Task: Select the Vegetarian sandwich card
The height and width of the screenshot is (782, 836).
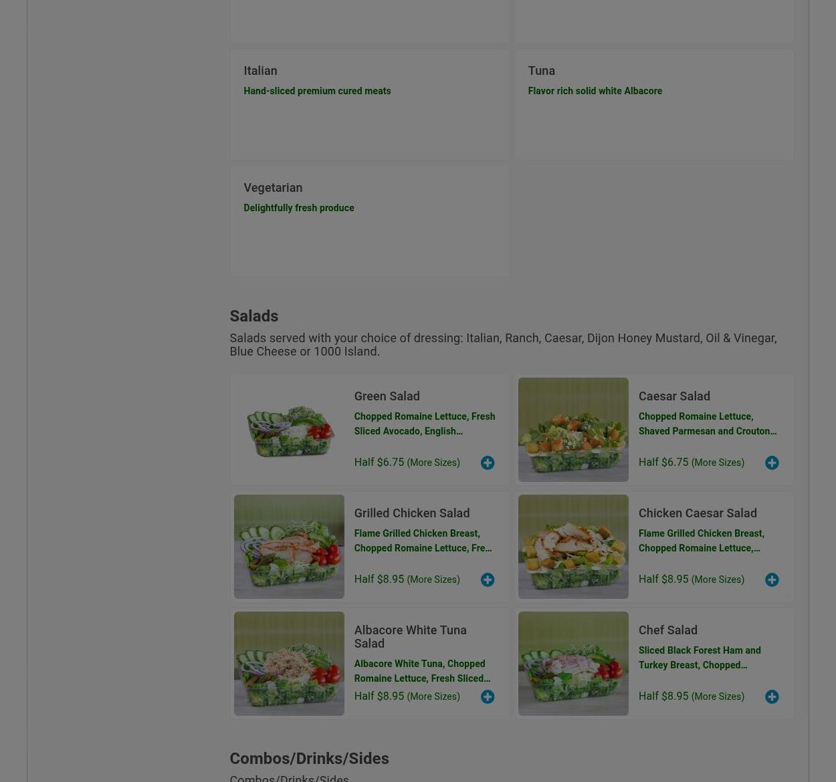Action: tap(369, 221)
